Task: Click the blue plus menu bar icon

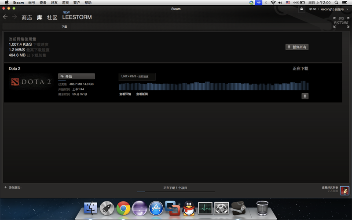Action: (259, 3)
